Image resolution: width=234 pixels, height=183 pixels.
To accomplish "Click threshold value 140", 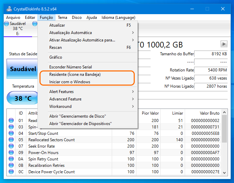I will coord(179,140).
